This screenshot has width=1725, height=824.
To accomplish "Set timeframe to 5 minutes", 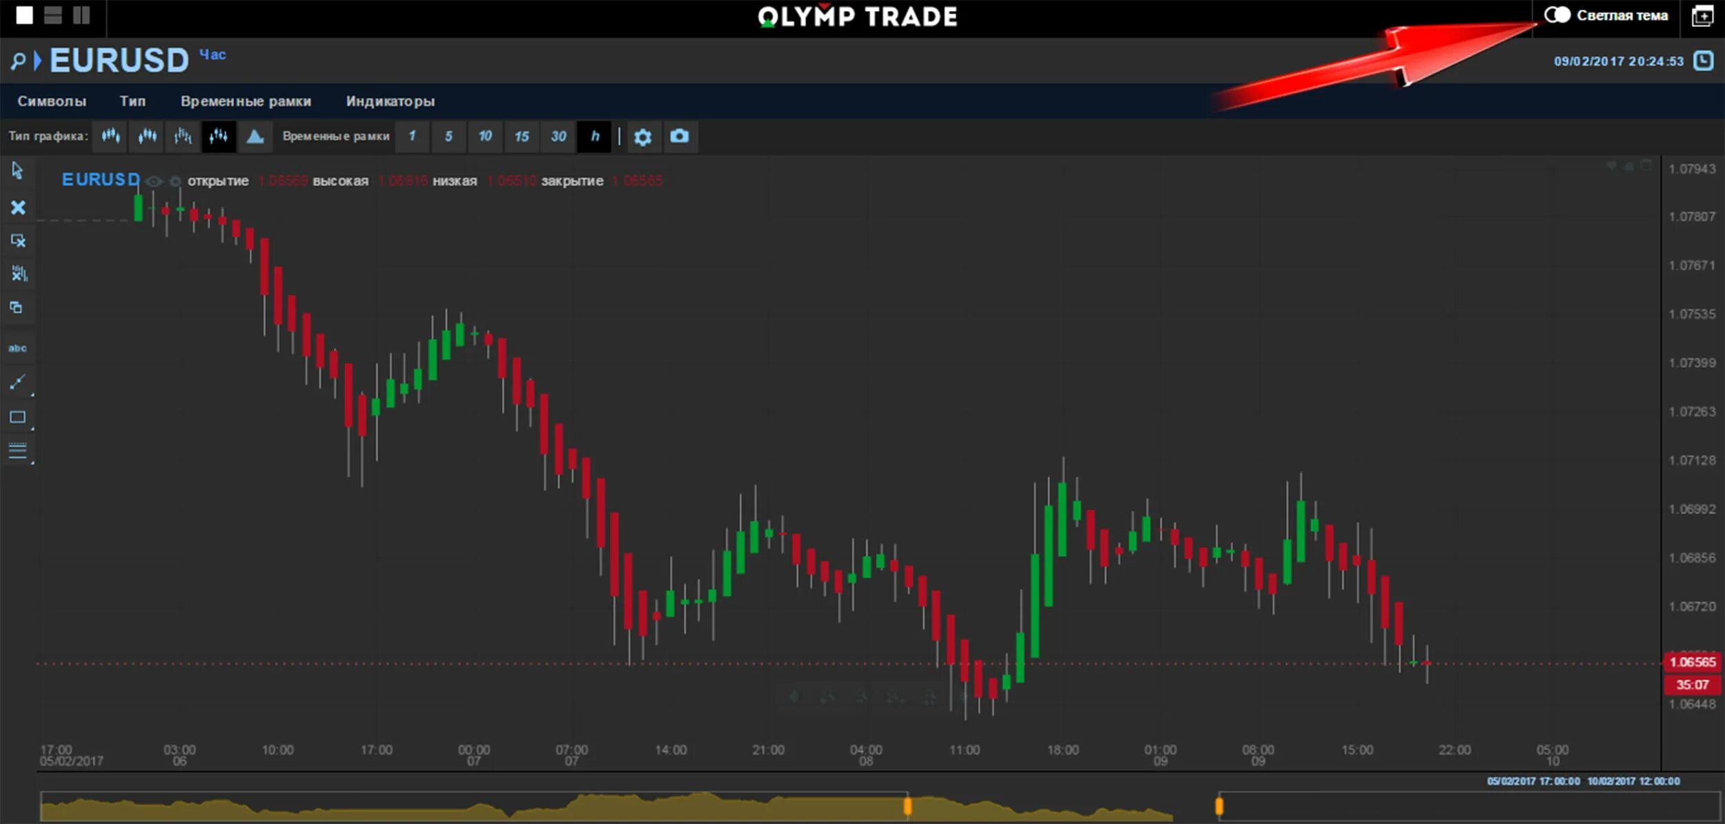I will coord(448,137).
